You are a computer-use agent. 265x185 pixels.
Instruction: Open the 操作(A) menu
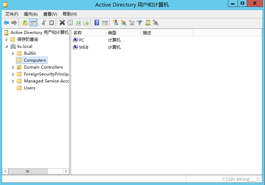(x=30, y=14)
